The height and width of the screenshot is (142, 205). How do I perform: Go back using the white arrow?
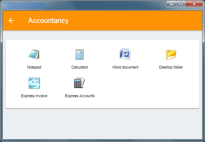(x=11, y=21)
